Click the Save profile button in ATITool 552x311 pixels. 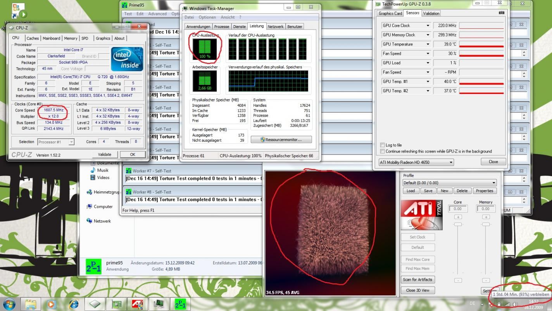[428, 191]
